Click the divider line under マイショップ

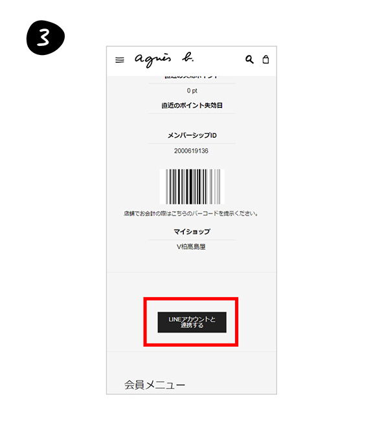point(192,240)
